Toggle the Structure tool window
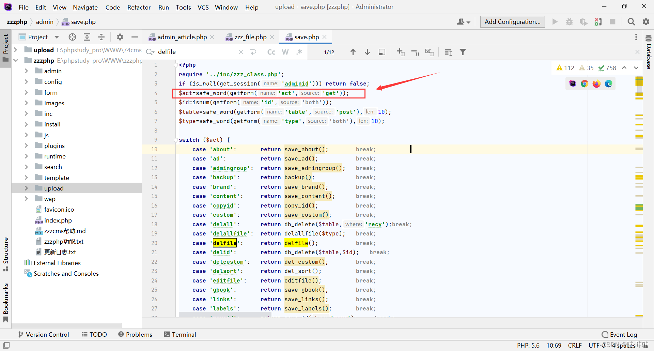 point(6,254)
